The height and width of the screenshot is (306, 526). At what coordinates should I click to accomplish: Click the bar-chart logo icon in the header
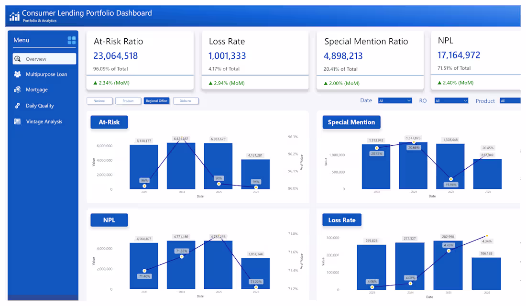click(14, 16)
